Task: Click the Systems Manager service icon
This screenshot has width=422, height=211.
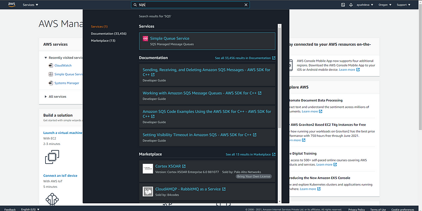Action: (51, 83)
